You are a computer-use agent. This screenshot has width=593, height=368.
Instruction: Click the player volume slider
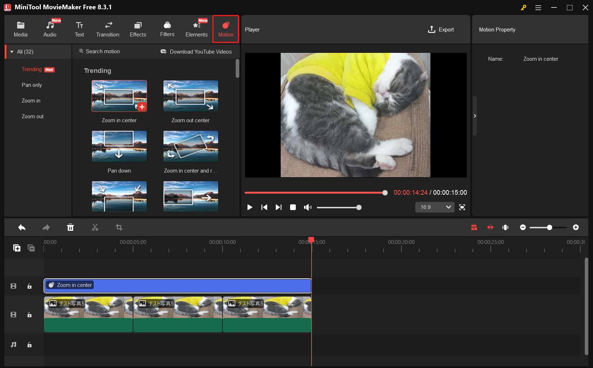click(338, 208)
